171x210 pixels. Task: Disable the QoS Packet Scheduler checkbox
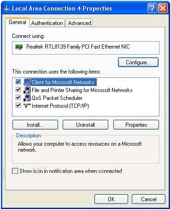pos(18,98)
